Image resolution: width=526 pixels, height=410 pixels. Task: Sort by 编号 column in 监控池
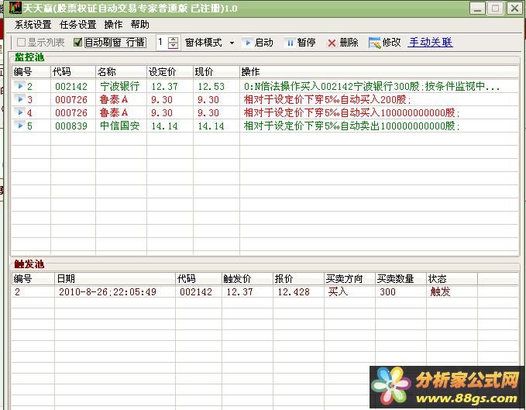[x=31, y=72]
